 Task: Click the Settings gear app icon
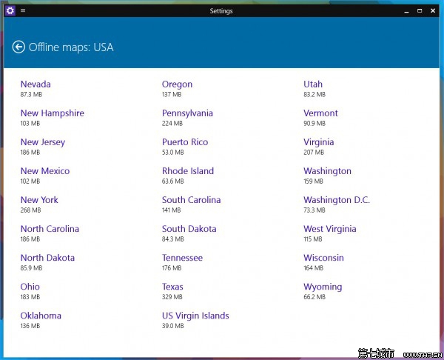[10, 11]
